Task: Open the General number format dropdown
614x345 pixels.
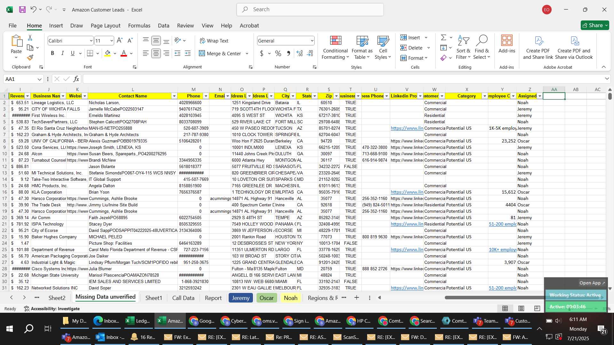Action: (x=312, y=41)
